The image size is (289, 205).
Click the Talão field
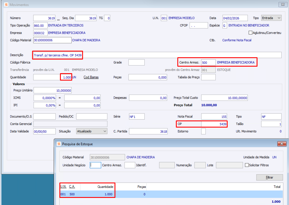(271, 124)
